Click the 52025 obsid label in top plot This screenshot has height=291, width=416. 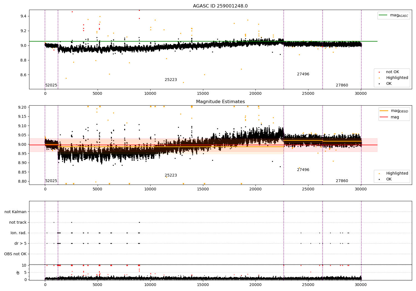[51, 85]
